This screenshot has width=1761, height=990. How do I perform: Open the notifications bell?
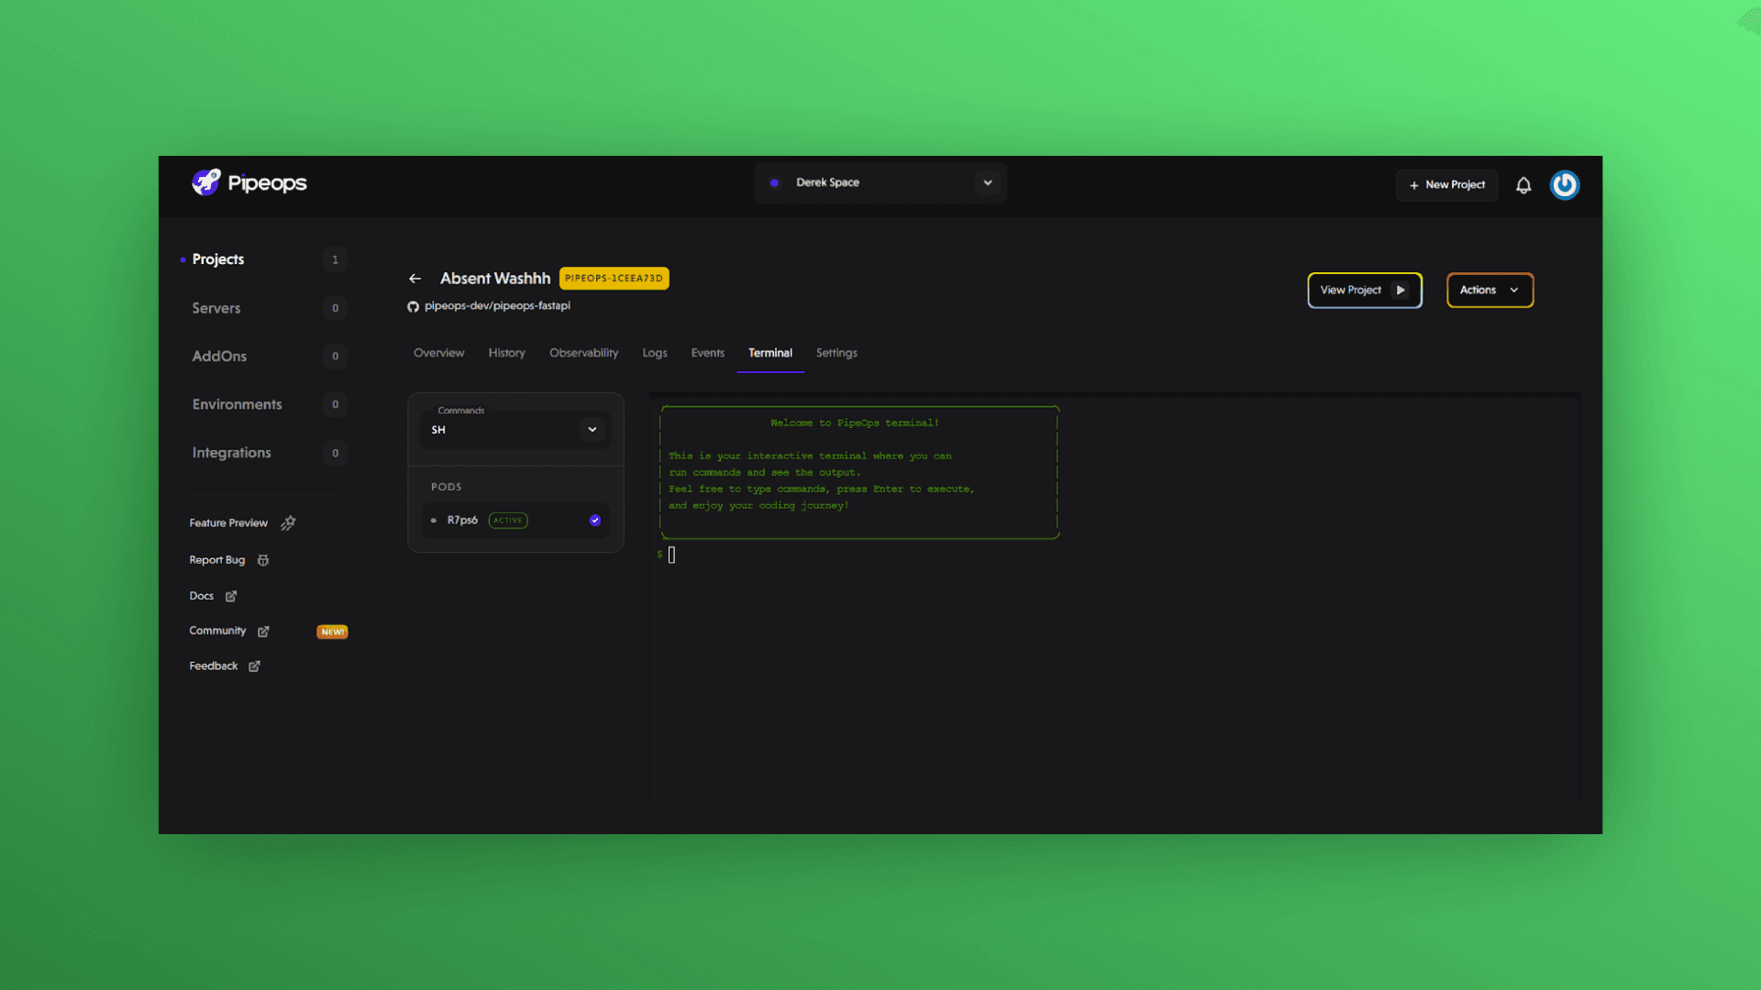(x=1523, y=185)
